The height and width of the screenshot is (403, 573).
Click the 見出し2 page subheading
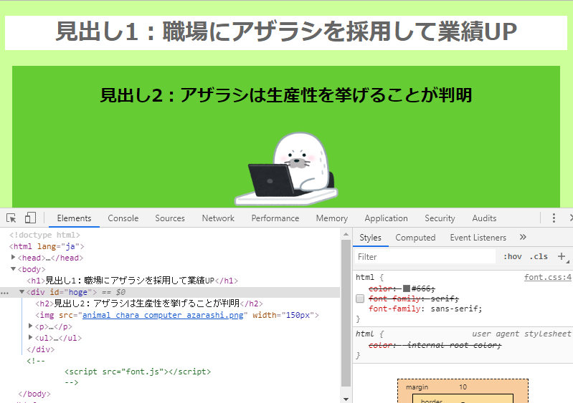click(x=286, y=95)
